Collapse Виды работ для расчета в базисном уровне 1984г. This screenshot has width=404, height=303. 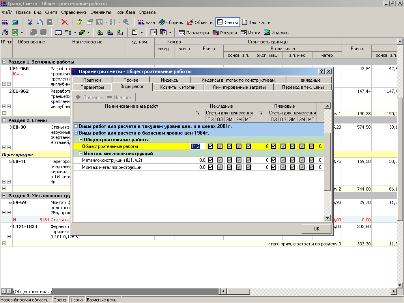(76, 133)
